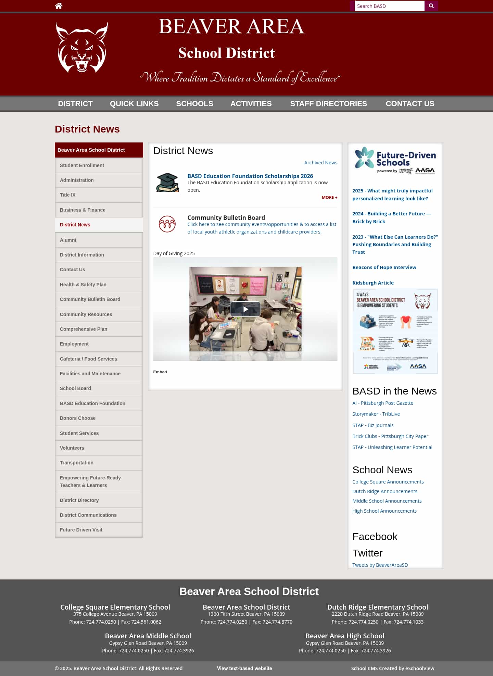Select Future Driven Visit in sidebar

pyautogui.click(x=99, y=530)
